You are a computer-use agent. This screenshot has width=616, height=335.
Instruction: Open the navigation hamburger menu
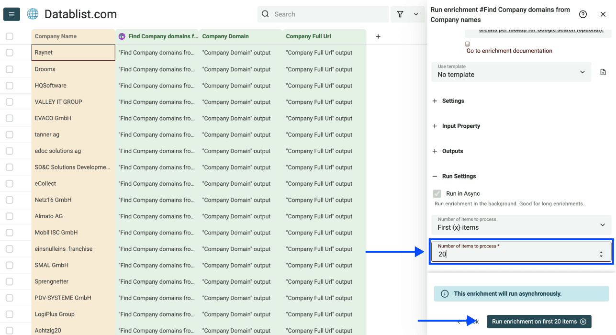[x=11, y=14]
